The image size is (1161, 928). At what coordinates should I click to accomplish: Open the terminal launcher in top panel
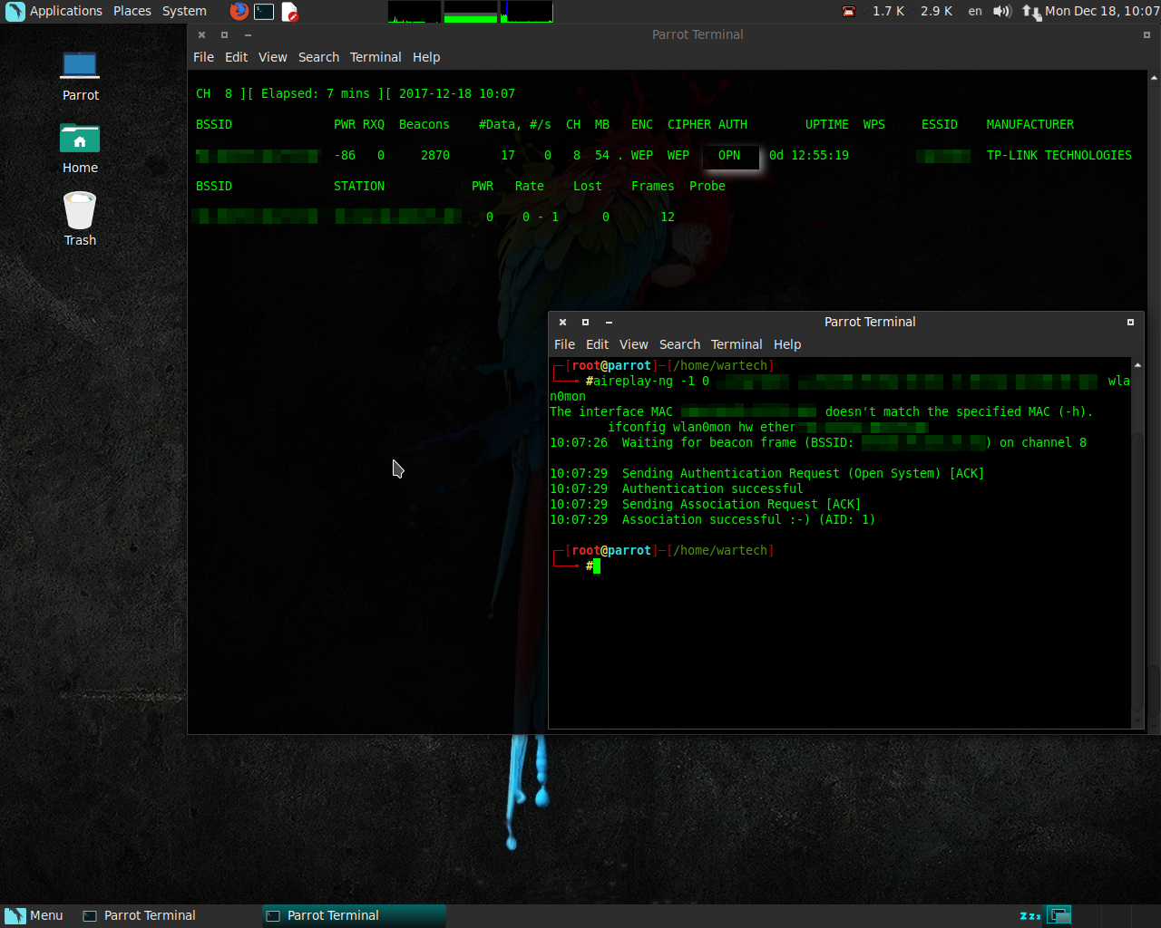[x=264, y=11]
